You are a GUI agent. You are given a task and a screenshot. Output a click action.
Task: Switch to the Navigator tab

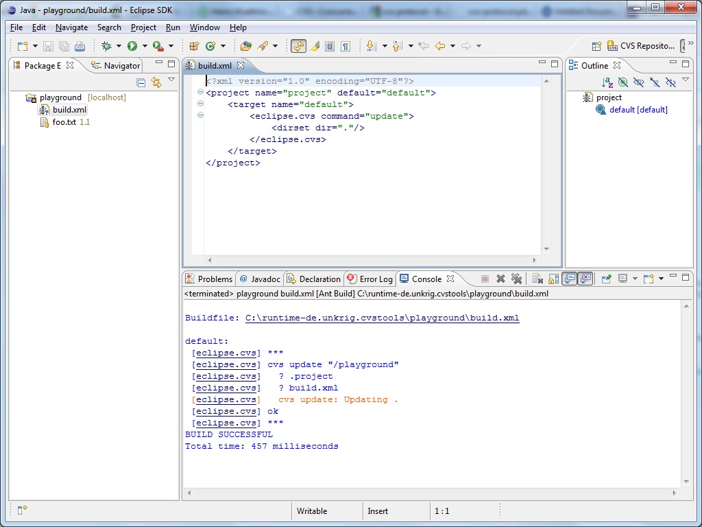pos(115,65)
